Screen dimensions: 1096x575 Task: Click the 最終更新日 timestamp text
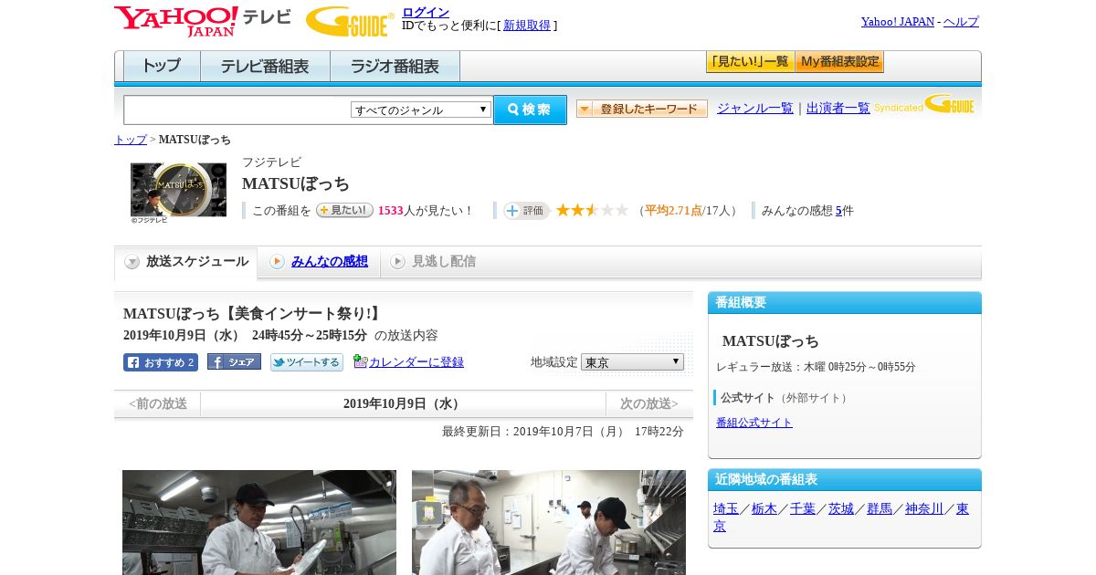pyautogui.click(x=563, y=432)
